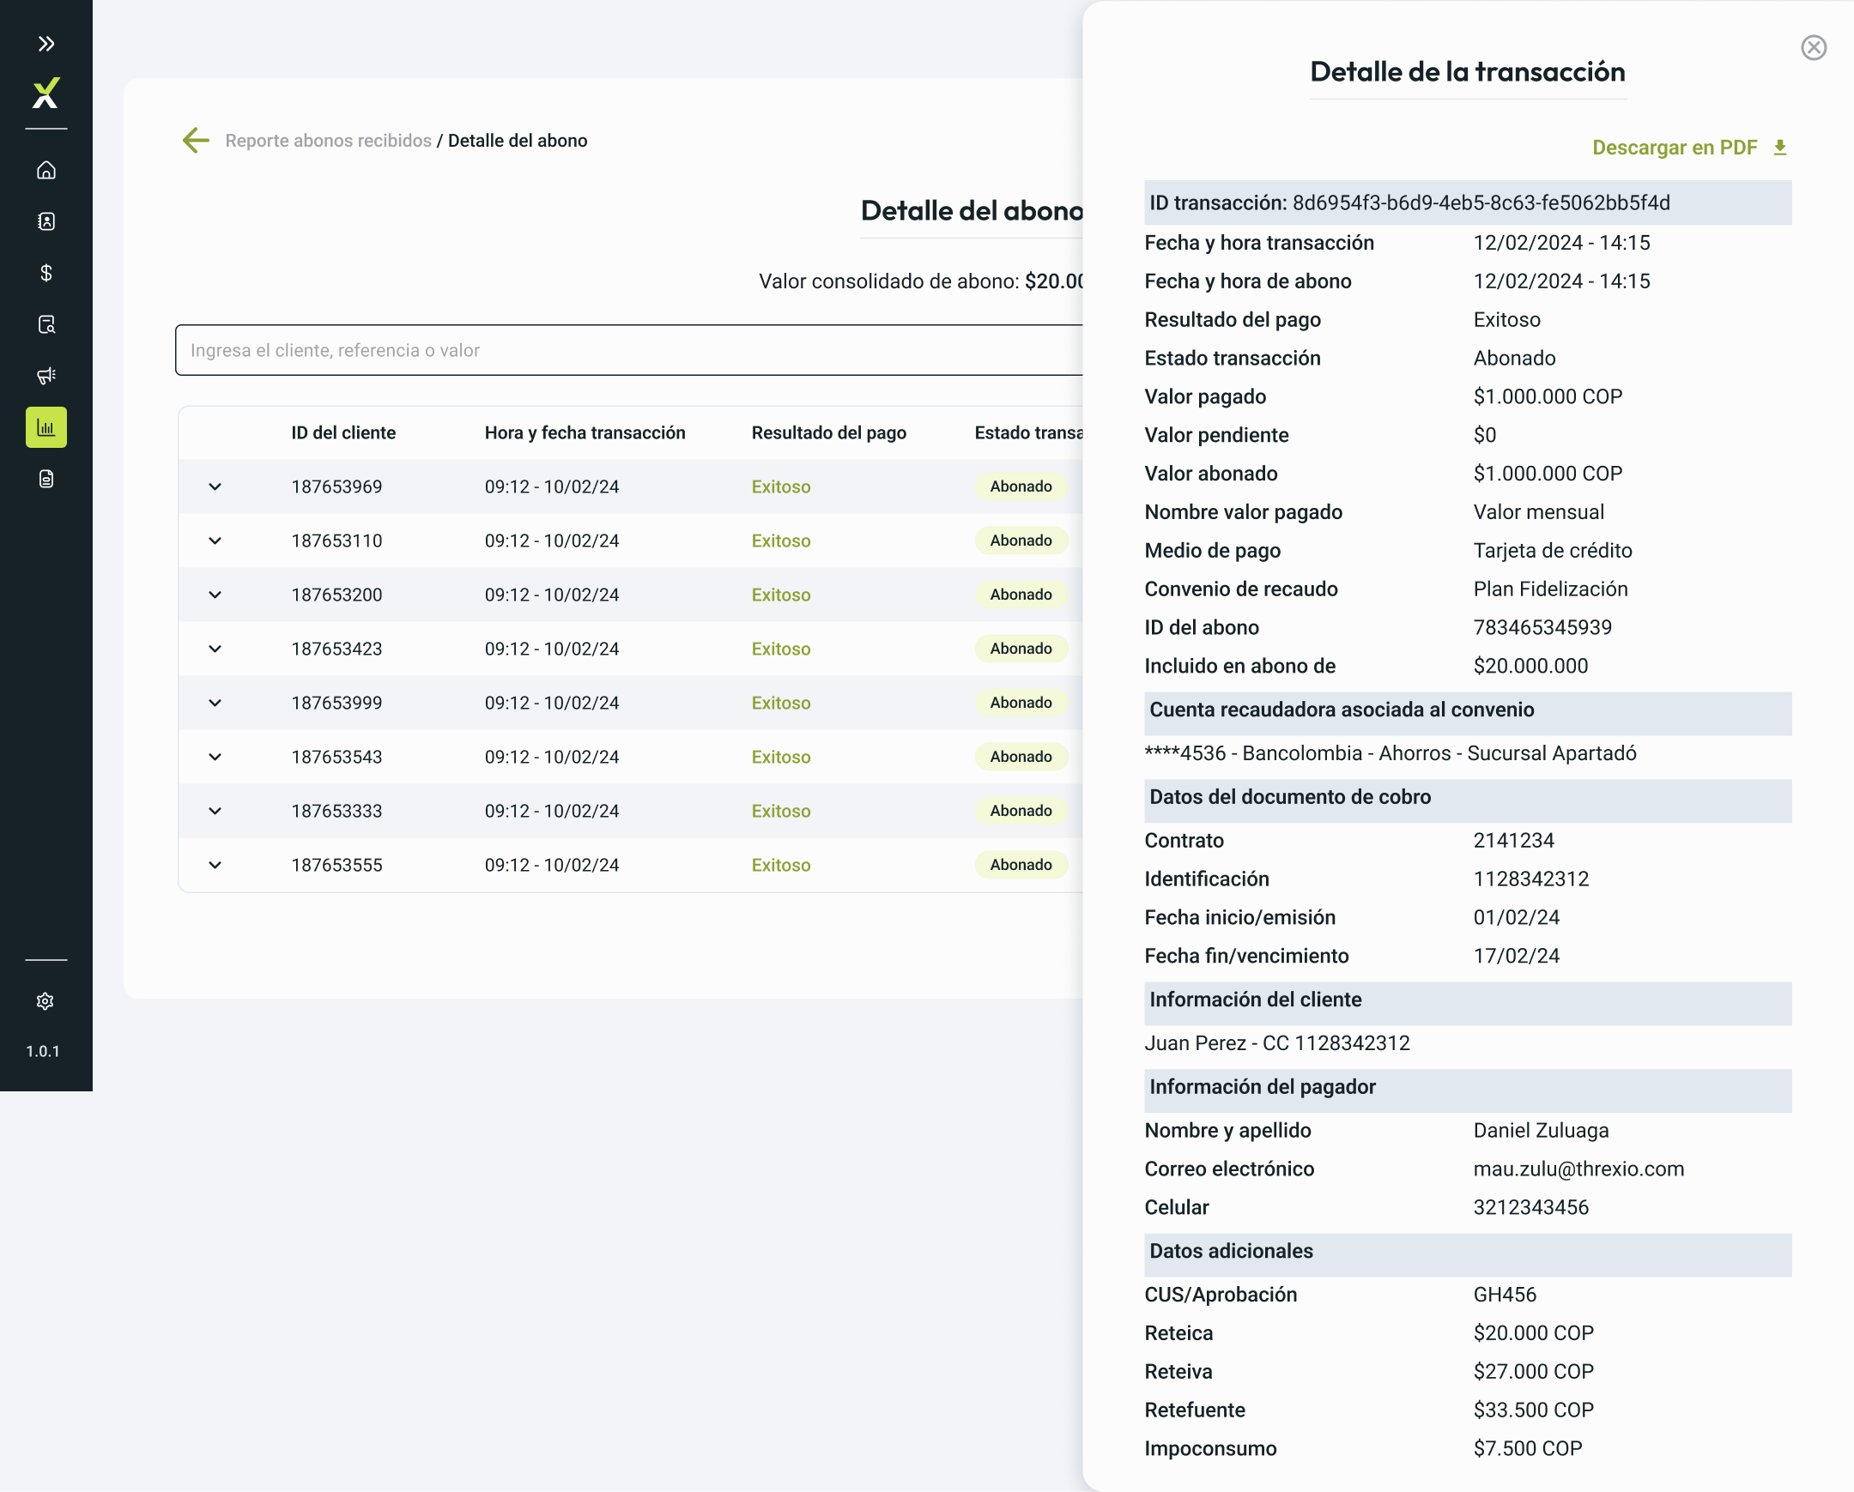This screenshot has width=1854, height=1492.
Task: Click the X logo in sidebar
Action: tap(46, 93)
